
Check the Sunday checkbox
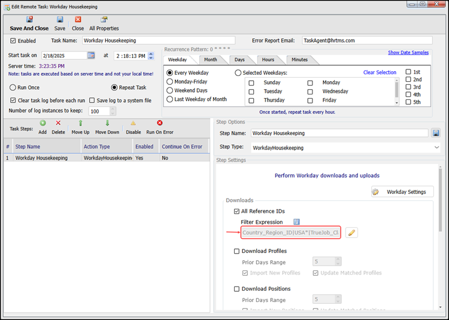point(251,83)
